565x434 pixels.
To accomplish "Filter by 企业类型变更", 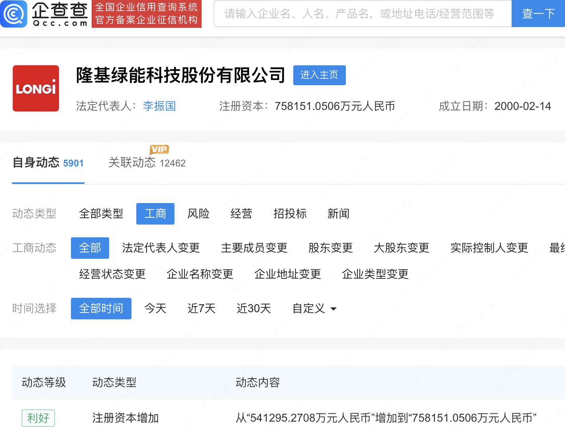I will tap(375, 274).
